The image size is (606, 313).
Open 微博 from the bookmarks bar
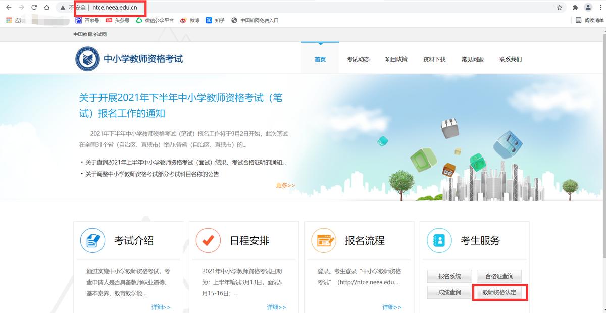191,20
